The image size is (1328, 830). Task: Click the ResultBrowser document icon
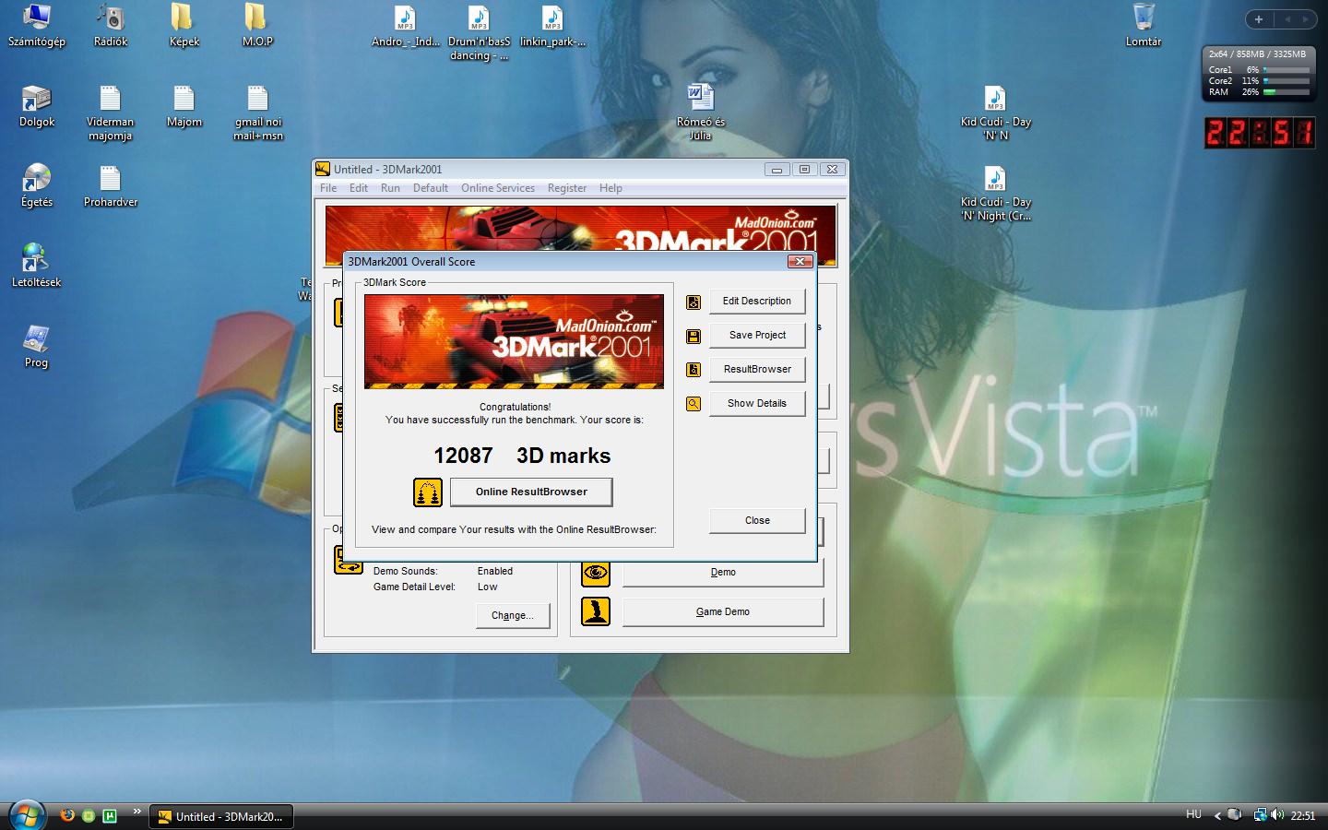694,370
